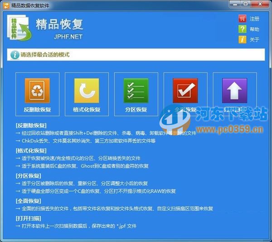The width and height of the screenshot is (272, 242).
Task: Click the *.jpf 文件 description line
Action: click(x=76, y=226)
